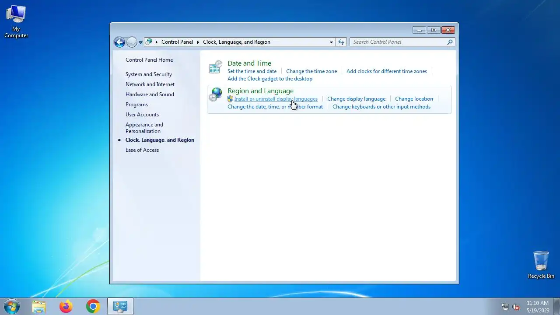This screenshot has height=315, width=560.
Task: Refresh the Control Panel address bar
Action: 341,42
